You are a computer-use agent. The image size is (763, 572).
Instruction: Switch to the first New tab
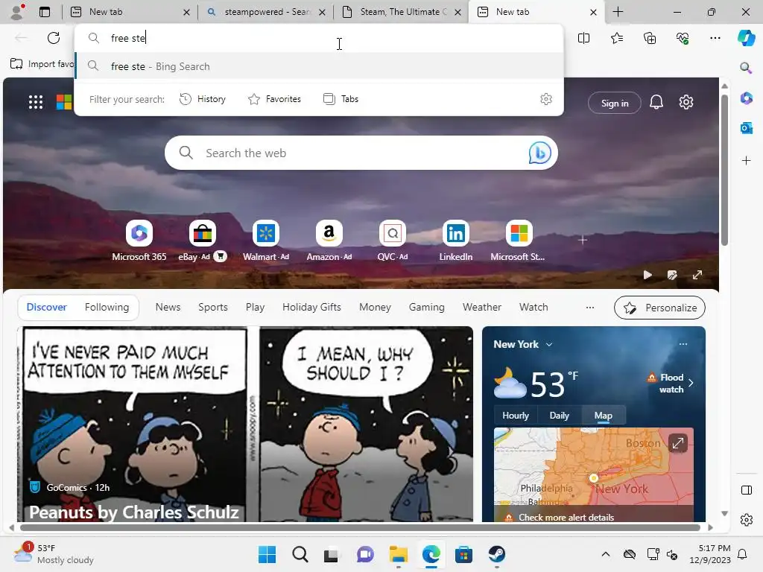pyautogui.click(x=130, y=12)
